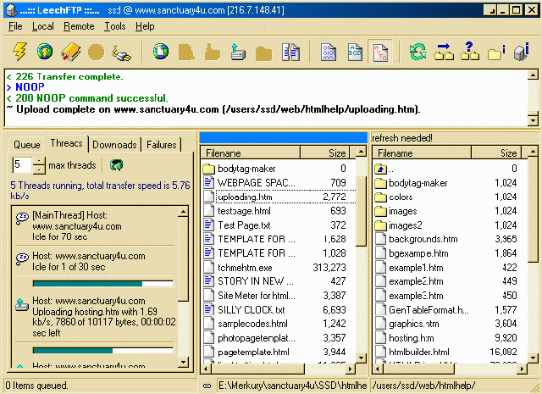
Task: Click the side-by-side documents compare icon
Action: coord(290,53)
